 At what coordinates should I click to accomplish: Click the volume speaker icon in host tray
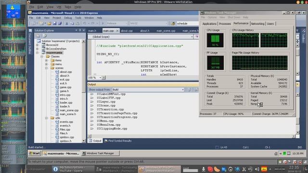(257, 169)
